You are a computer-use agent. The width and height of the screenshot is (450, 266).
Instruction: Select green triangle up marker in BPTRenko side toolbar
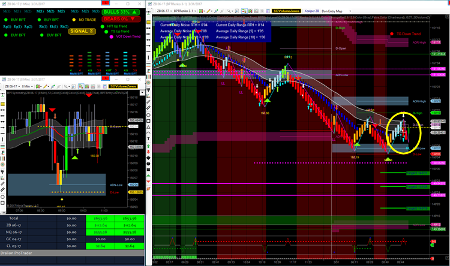click(148, 176)
